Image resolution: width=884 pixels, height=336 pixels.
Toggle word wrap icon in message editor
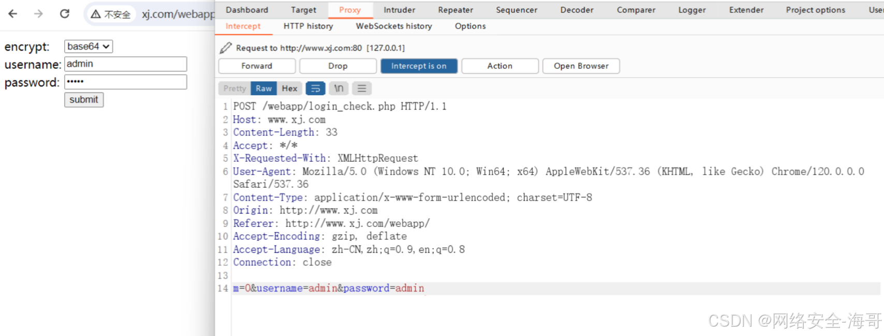pos(315,88)
